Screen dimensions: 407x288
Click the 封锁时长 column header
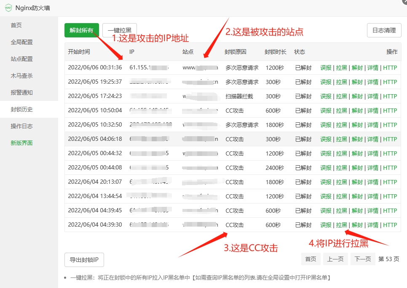pyautogui.click(x=276, y=52)
